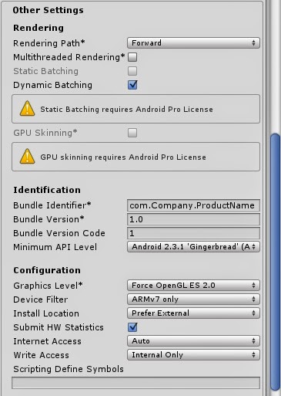Click the Graphics Level* label
The image size is (281, 396).
click(x=48, y=286)
